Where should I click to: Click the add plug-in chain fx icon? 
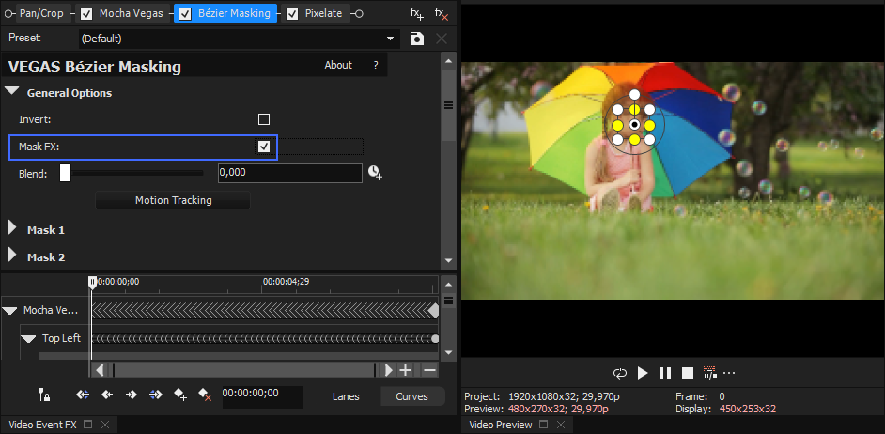pos(416,14)
